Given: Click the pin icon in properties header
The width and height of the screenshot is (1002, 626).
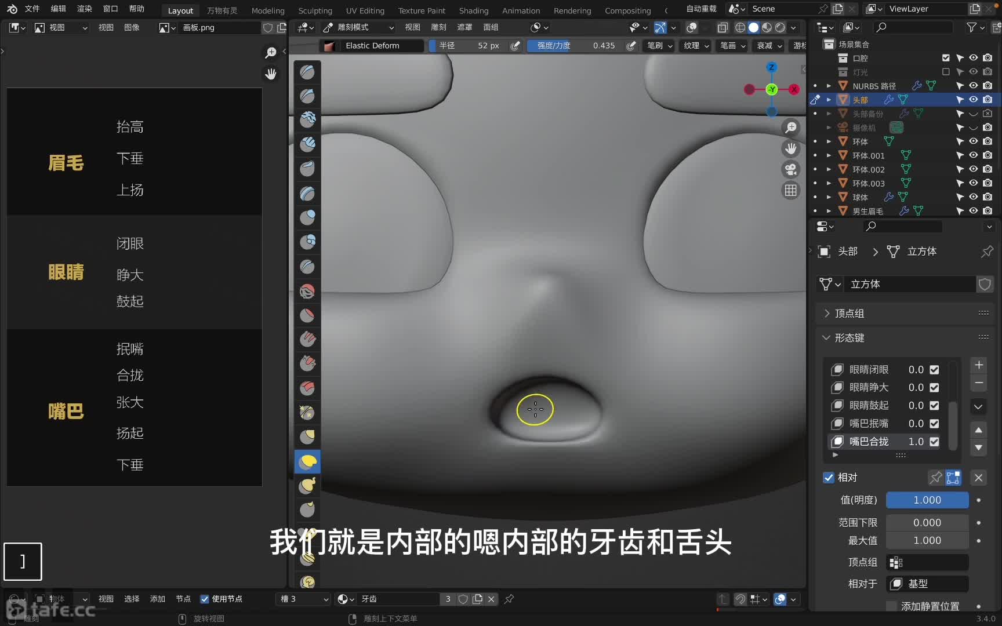Looking at the screenshot, I should pos(987,252).
